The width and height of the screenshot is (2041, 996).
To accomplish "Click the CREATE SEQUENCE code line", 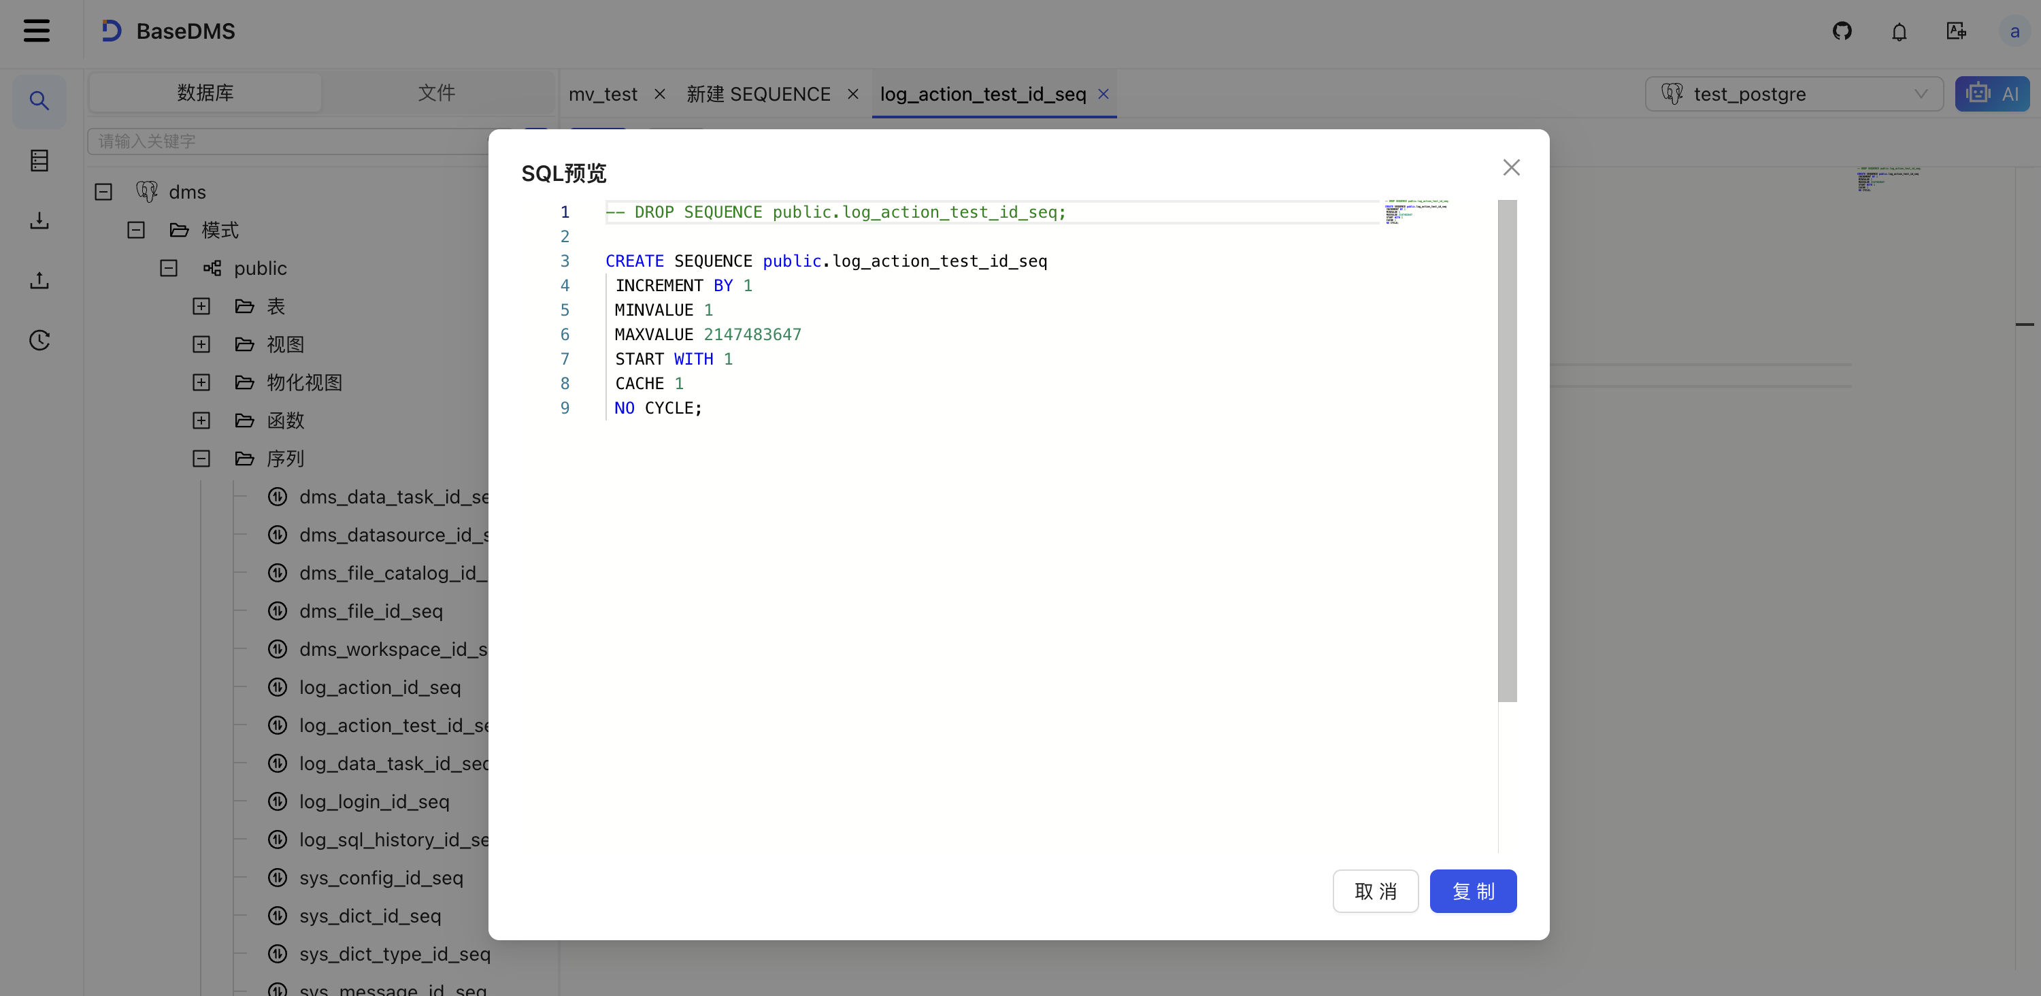I will click(x=826, y=261).
